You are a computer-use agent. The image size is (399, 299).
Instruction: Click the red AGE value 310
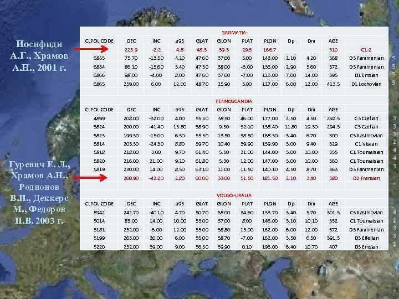tap(333, 50)
